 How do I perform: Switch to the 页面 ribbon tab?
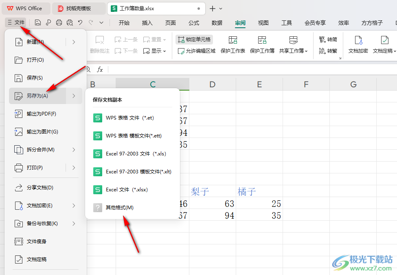[170, 23]
